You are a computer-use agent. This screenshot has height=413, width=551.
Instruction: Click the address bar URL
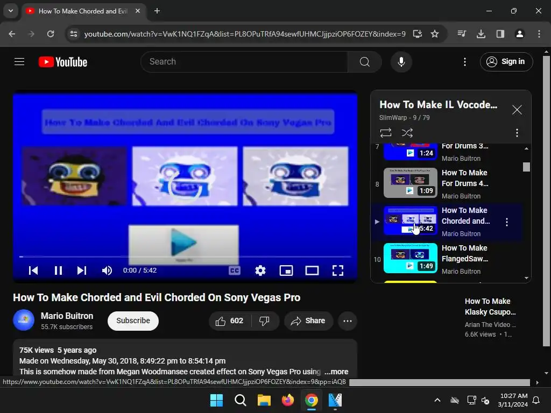(x=245, y=34)
